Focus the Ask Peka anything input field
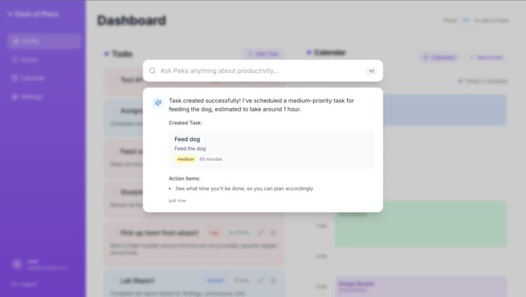 point(262,70)
